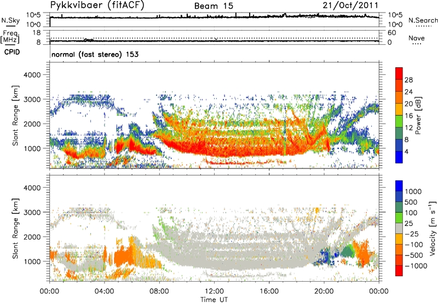Click the N.Sky legend label
This screenshot has width=438, height=303.
click(10, 20)
